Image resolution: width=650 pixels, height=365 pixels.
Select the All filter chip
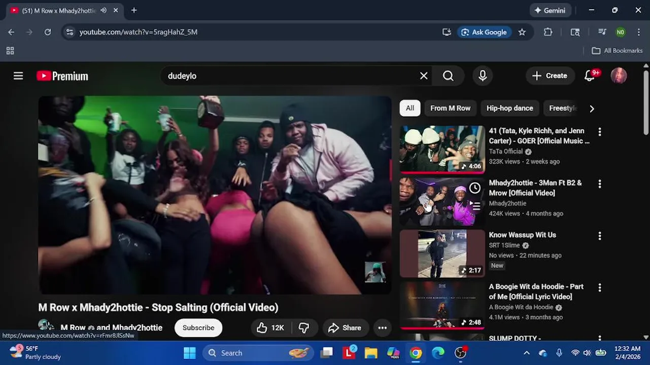tap(410, 108)
